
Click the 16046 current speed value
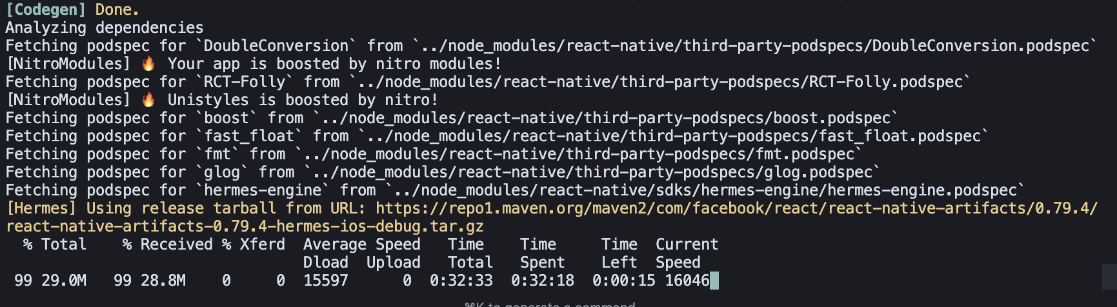[687, 281]
